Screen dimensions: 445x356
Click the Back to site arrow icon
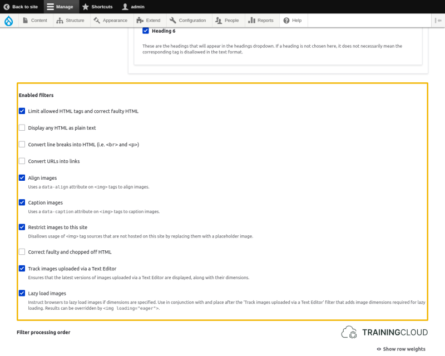[x=7, y=7]
